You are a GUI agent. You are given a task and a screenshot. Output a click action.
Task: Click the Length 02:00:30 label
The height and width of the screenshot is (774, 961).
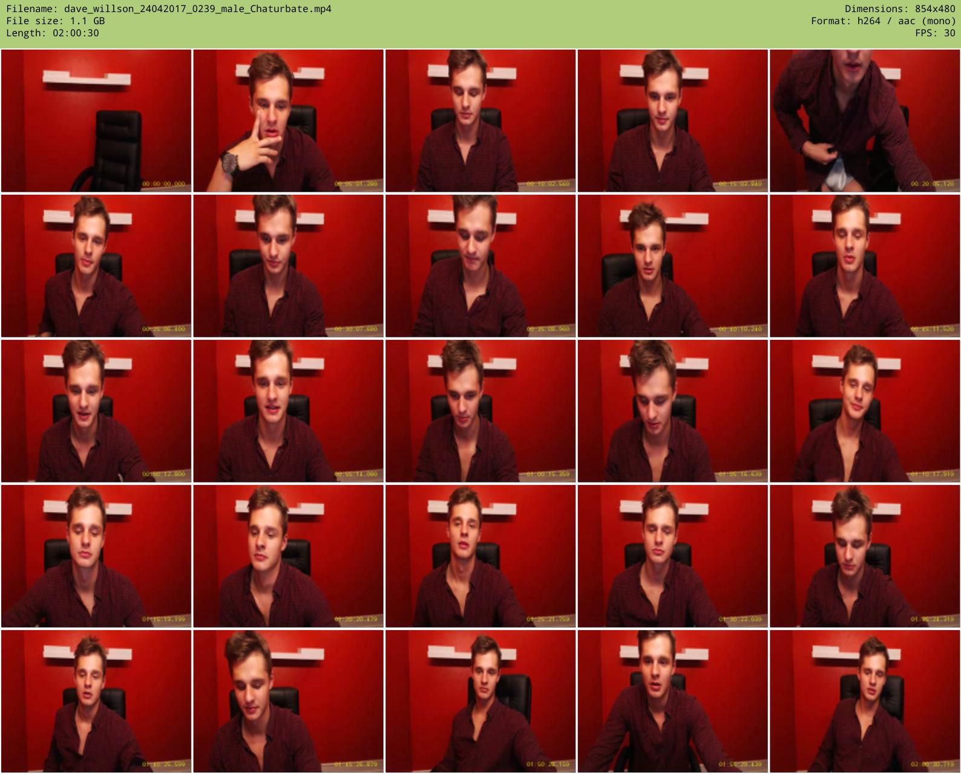coord(53,33)
